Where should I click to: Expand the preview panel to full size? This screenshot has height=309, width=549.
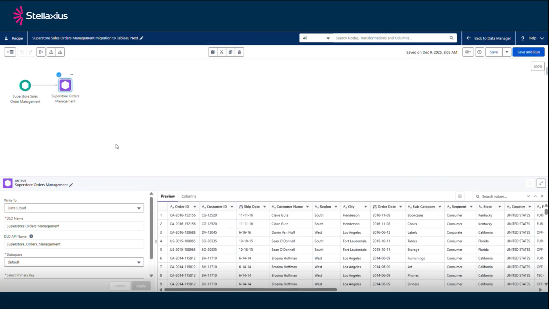click(541, 183)
